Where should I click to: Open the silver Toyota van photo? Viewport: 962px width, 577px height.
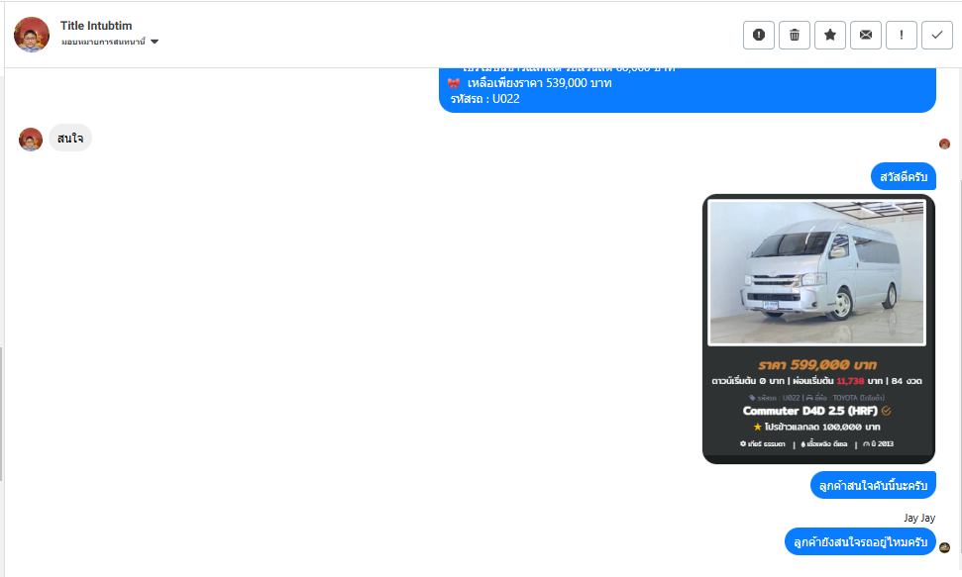point(816,273)
